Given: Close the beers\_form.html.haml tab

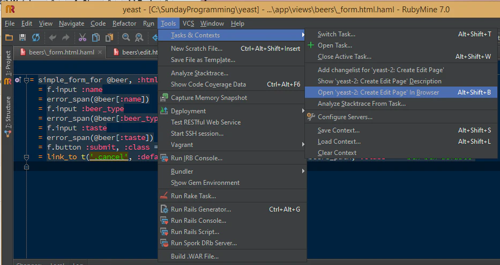Looking at the screenshot, I should coord(100,52).
